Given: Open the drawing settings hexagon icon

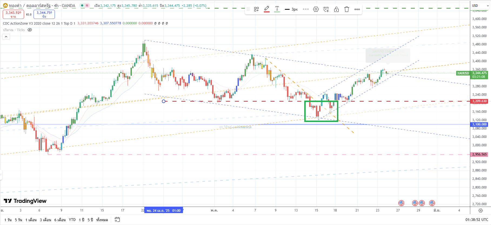Looking at the screenshot, I should 316,9.
